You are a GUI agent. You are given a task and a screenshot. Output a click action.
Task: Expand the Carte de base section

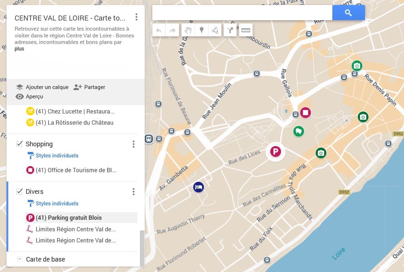19,259
